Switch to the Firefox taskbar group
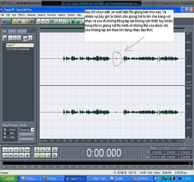This screenshot has width=194, height=182. [x=53, y=179]
